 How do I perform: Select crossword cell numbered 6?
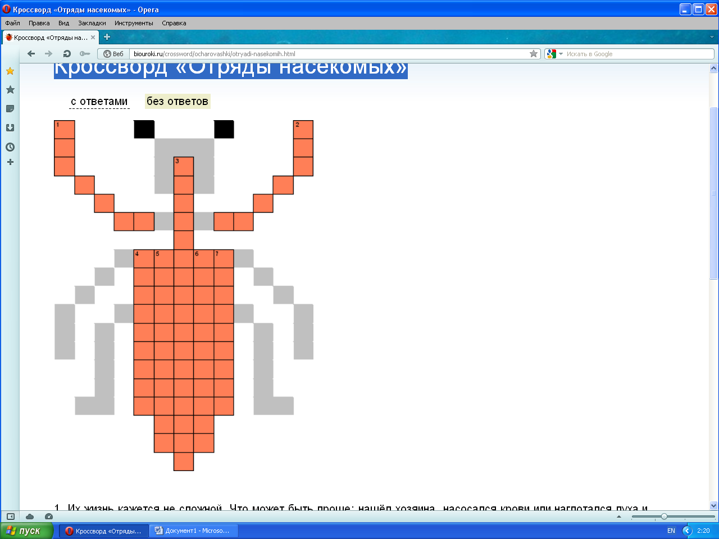point(204,259)
